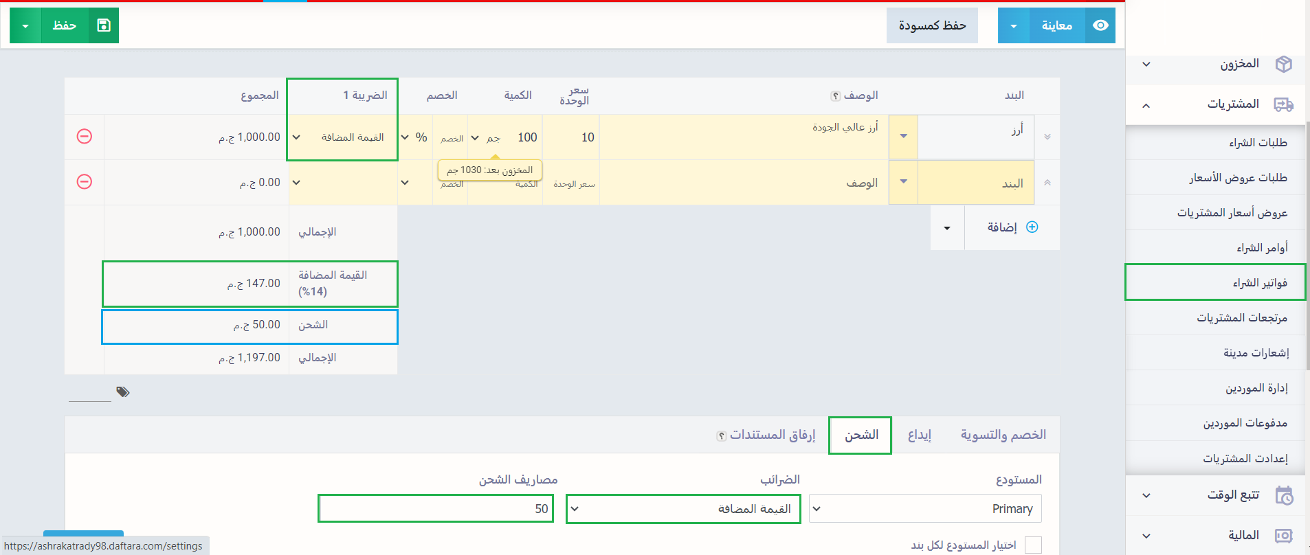Image resolution: width=1310 pixels, height=555 pixels.
Task: Switch to the الشحن tab
Action: pos(861,435)
